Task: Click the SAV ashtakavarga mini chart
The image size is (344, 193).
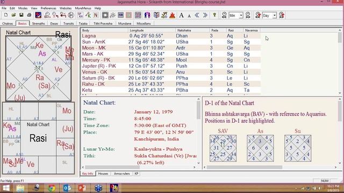Action: 223,148
